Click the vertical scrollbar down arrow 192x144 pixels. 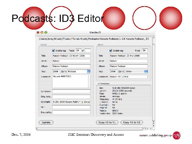[154, 126]
